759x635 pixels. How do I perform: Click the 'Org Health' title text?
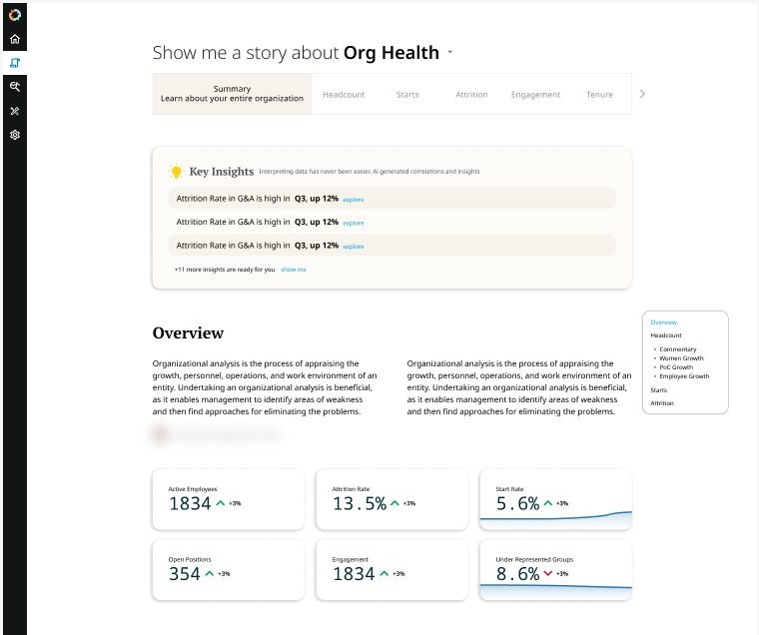pyautogui.click(x=391, y=52)
